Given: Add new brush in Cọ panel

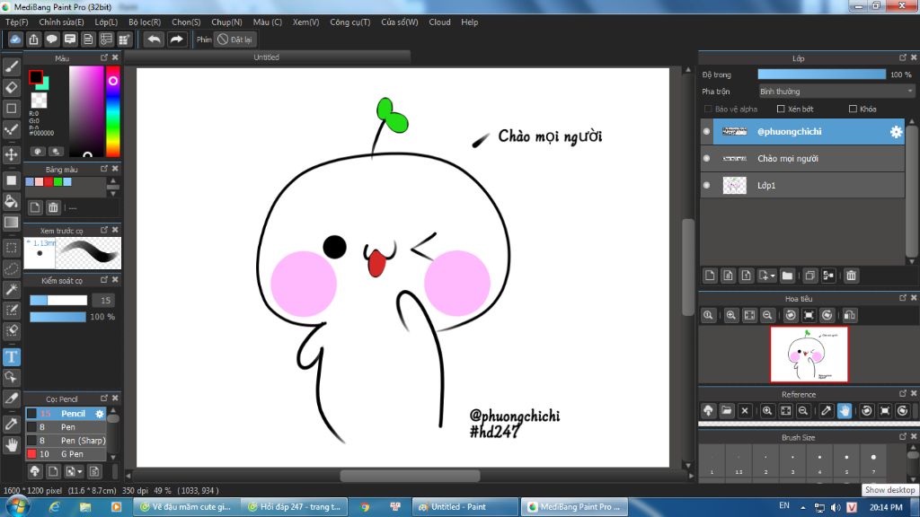Looking at the screenshot, I should pyautogui.click(x=53, y=471).
